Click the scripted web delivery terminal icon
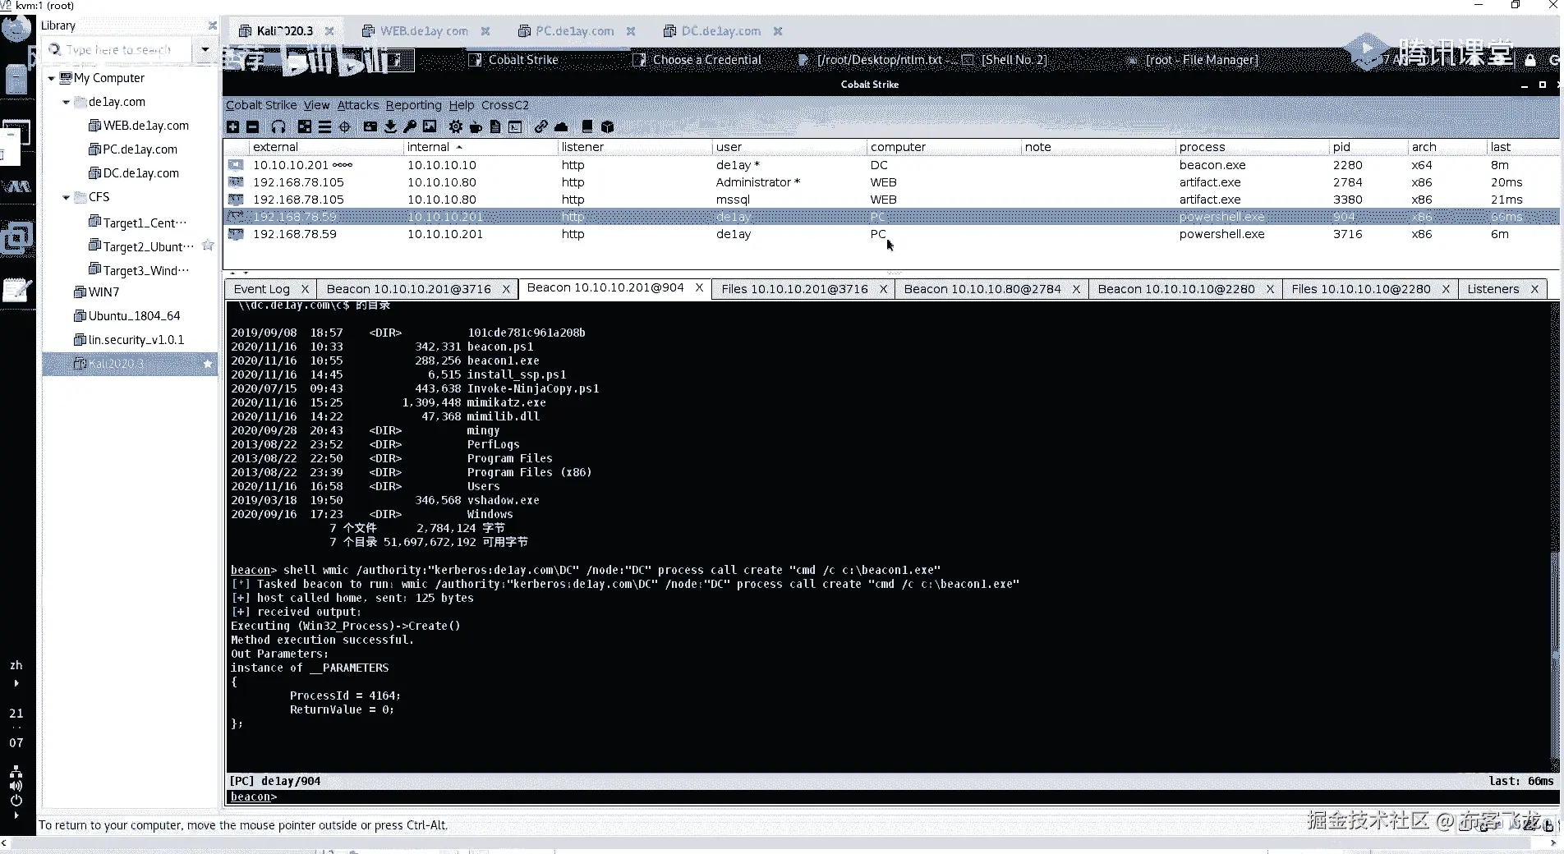 (x=515, y=126)
